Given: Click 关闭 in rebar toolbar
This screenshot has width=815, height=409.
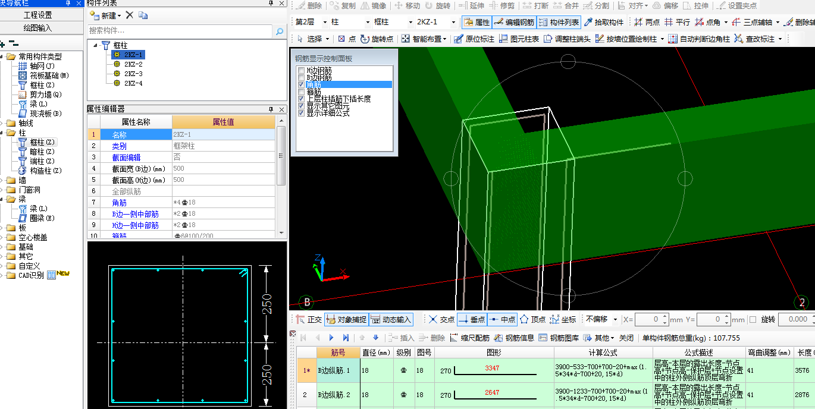Looking at the screenshot, I should 626,338.
